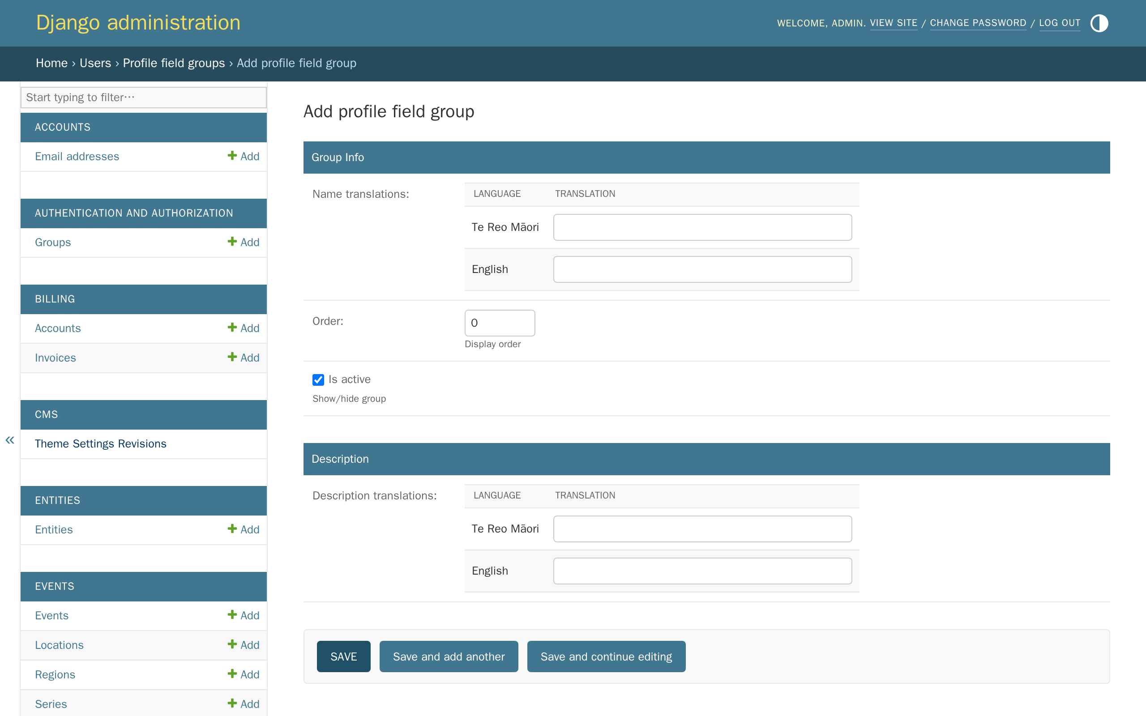Click the SAVE button
The width and height of the screenshot is (1146, 716).
tap(343, 656)
